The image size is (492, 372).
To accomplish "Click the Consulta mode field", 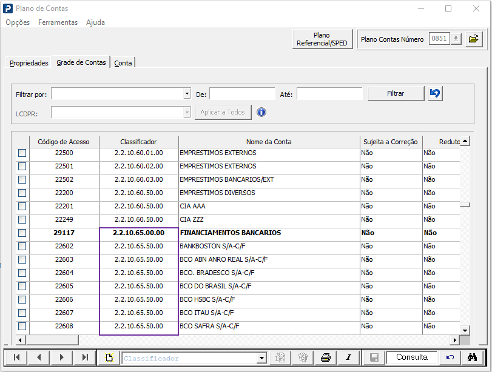I will (412, 357).
